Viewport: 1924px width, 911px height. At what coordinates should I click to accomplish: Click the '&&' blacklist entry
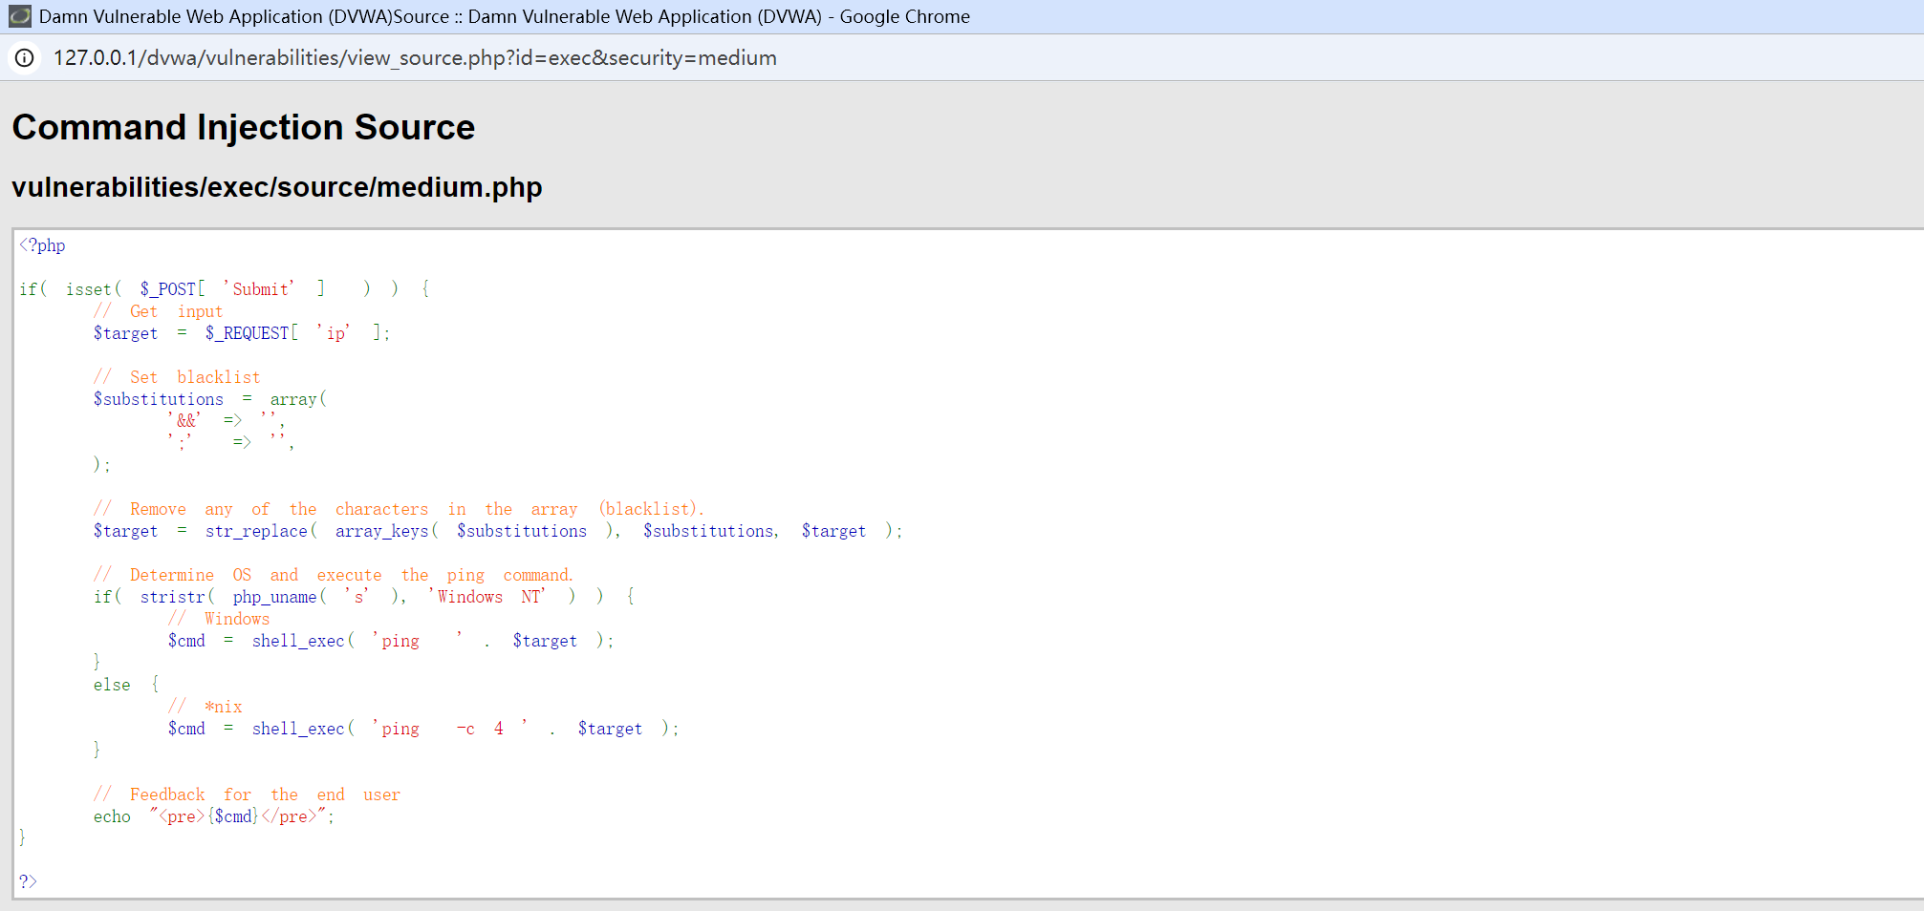coord(184,420)
